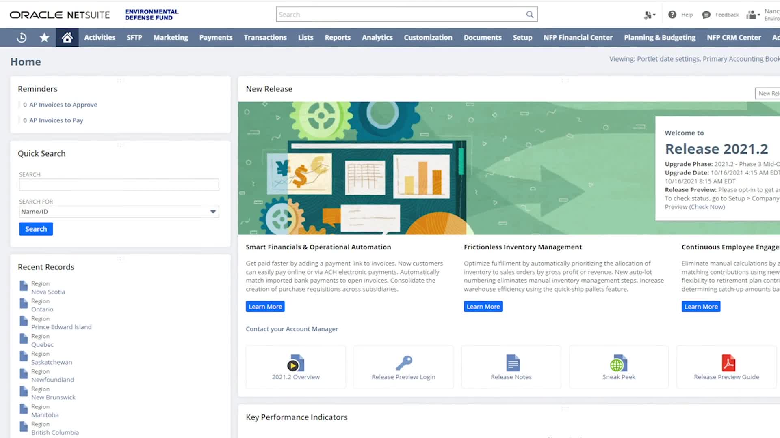This screenshot has width=780, height=438.
Task: Click the user profile icon top right
Action: pyautogui.click(x=754, y=15)
